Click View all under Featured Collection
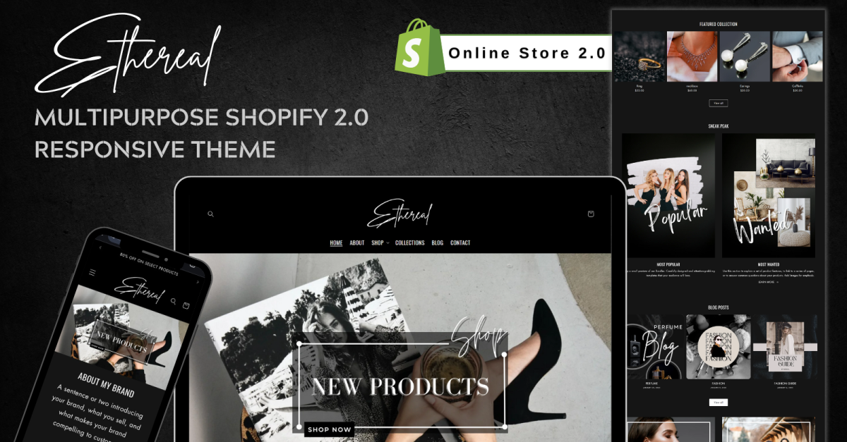Viewport: 847px width, 442px height. (x=718, y=103)
